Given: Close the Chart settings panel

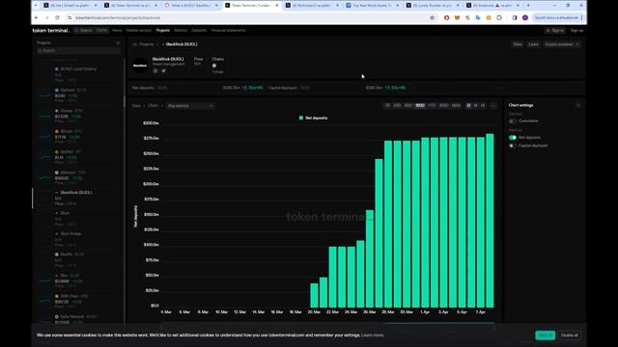Looking at the screenshot, I should coord(578,105).
